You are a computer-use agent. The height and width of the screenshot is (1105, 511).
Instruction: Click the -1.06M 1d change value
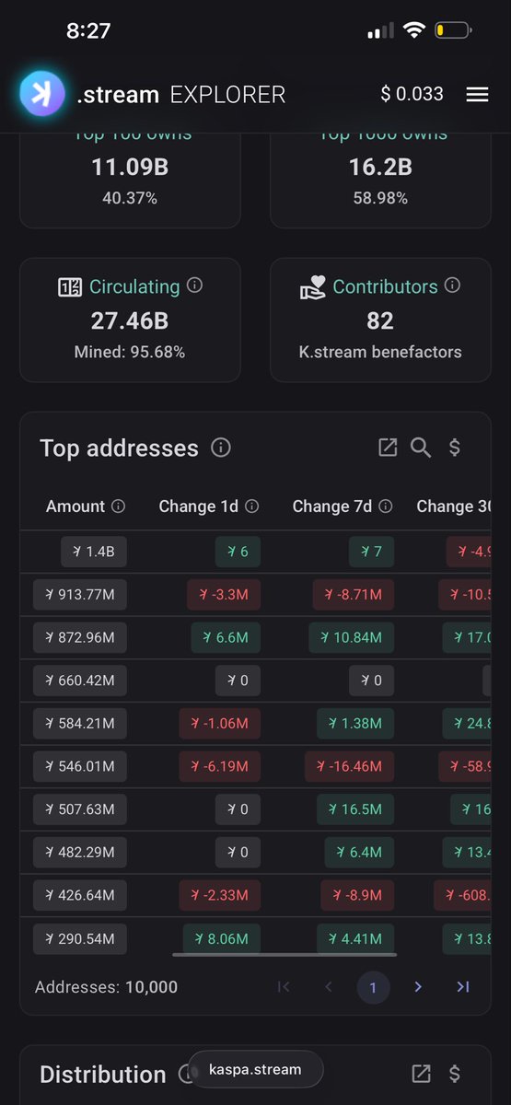(220, 724)
